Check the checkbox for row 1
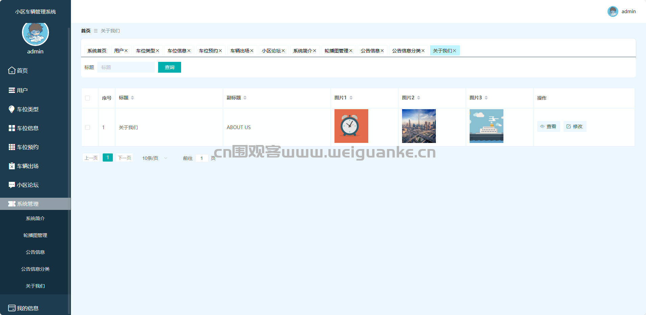 click(x=88, y=127)
